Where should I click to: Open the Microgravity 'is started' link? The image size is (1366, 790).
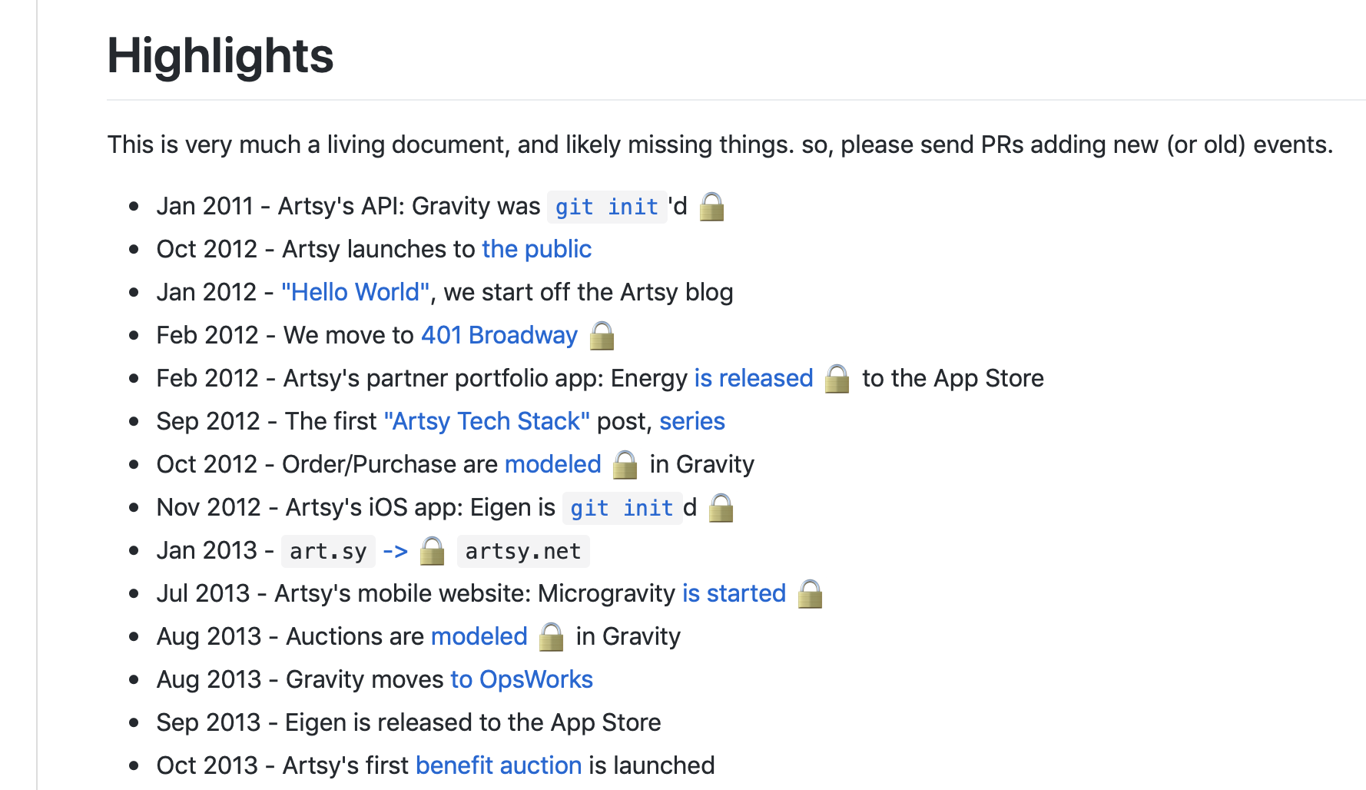tap(734, 593)
